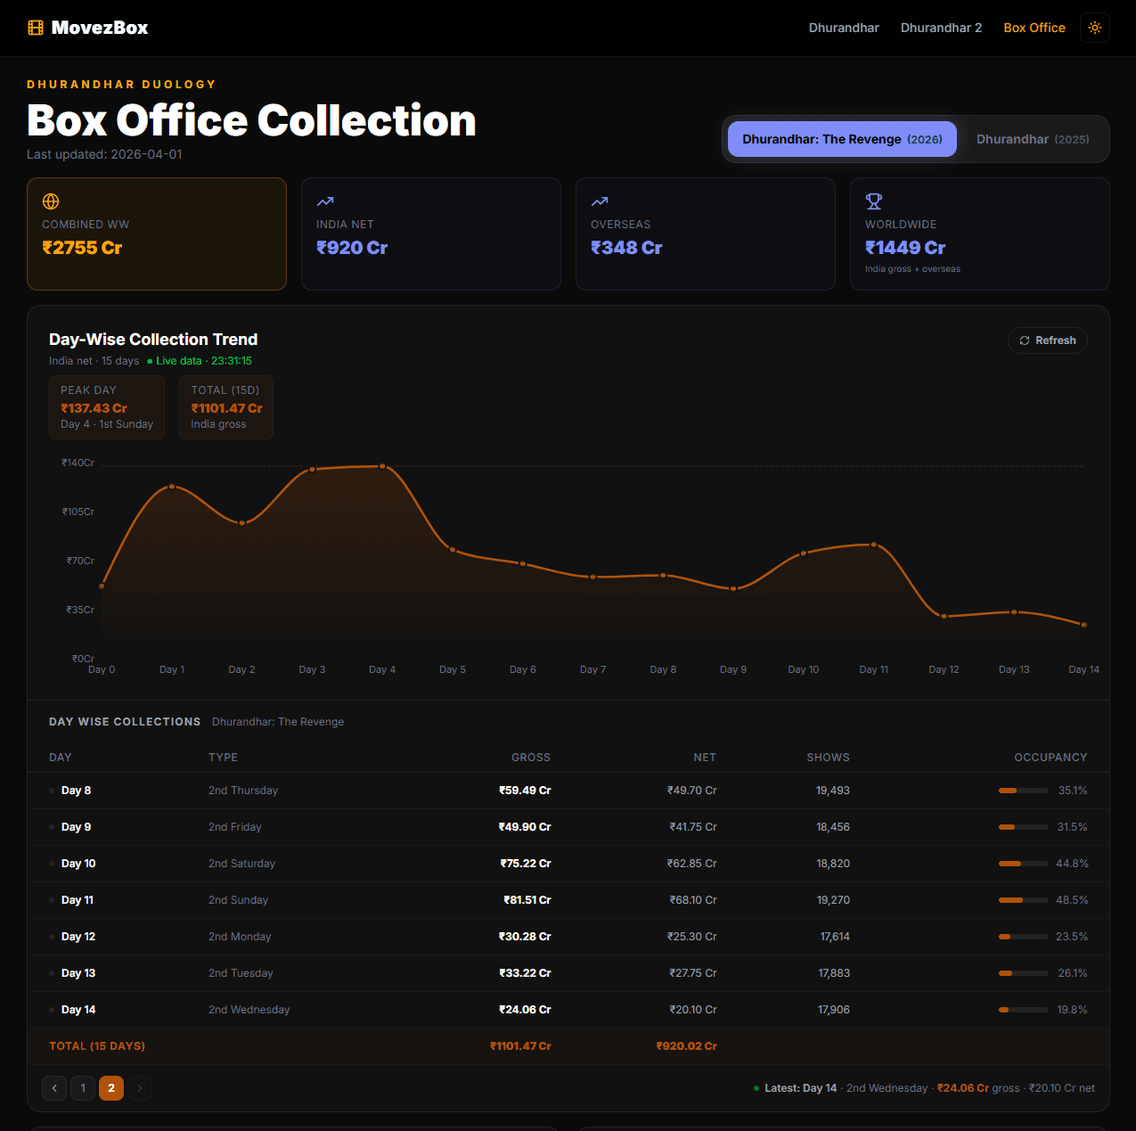Click the Day 8 row label
Screen dimensions: 1136x1131
click(76, 791)
